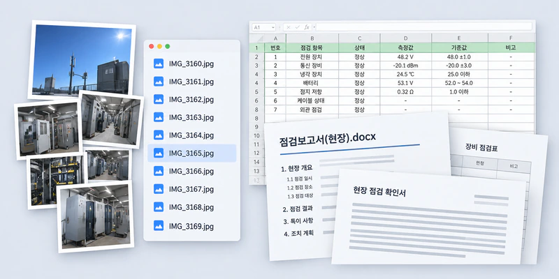Click the red close dot of the file list
Viewport: 559px width, 279px height.
pyautogui.click(x=151, y=46)
